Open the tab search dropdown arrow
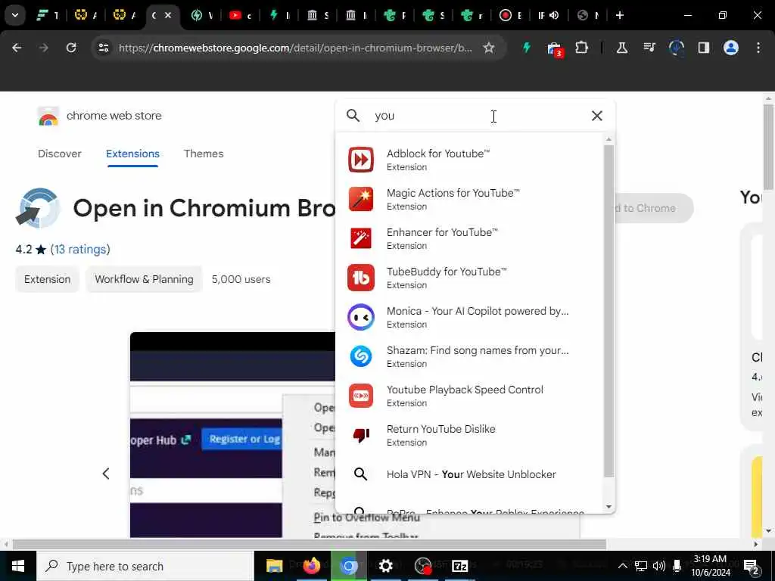 pyautogui.click(x=15, y=15)
